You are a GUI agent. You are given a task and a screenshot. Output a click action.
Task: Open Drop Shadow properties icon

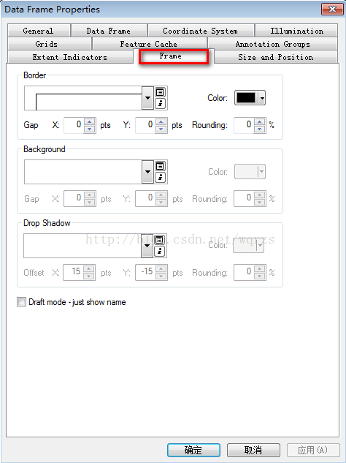(x=159, y=252)
